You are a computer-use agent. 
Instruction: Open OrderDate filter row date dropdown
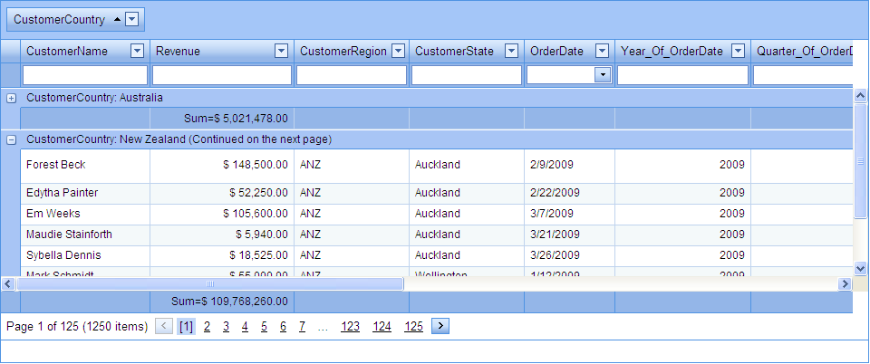603,75
